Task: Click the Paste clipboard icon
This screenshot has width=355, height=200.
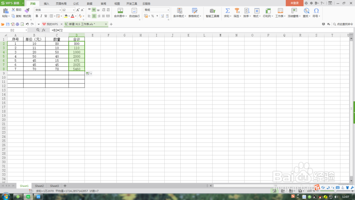Action: point(5,10)
